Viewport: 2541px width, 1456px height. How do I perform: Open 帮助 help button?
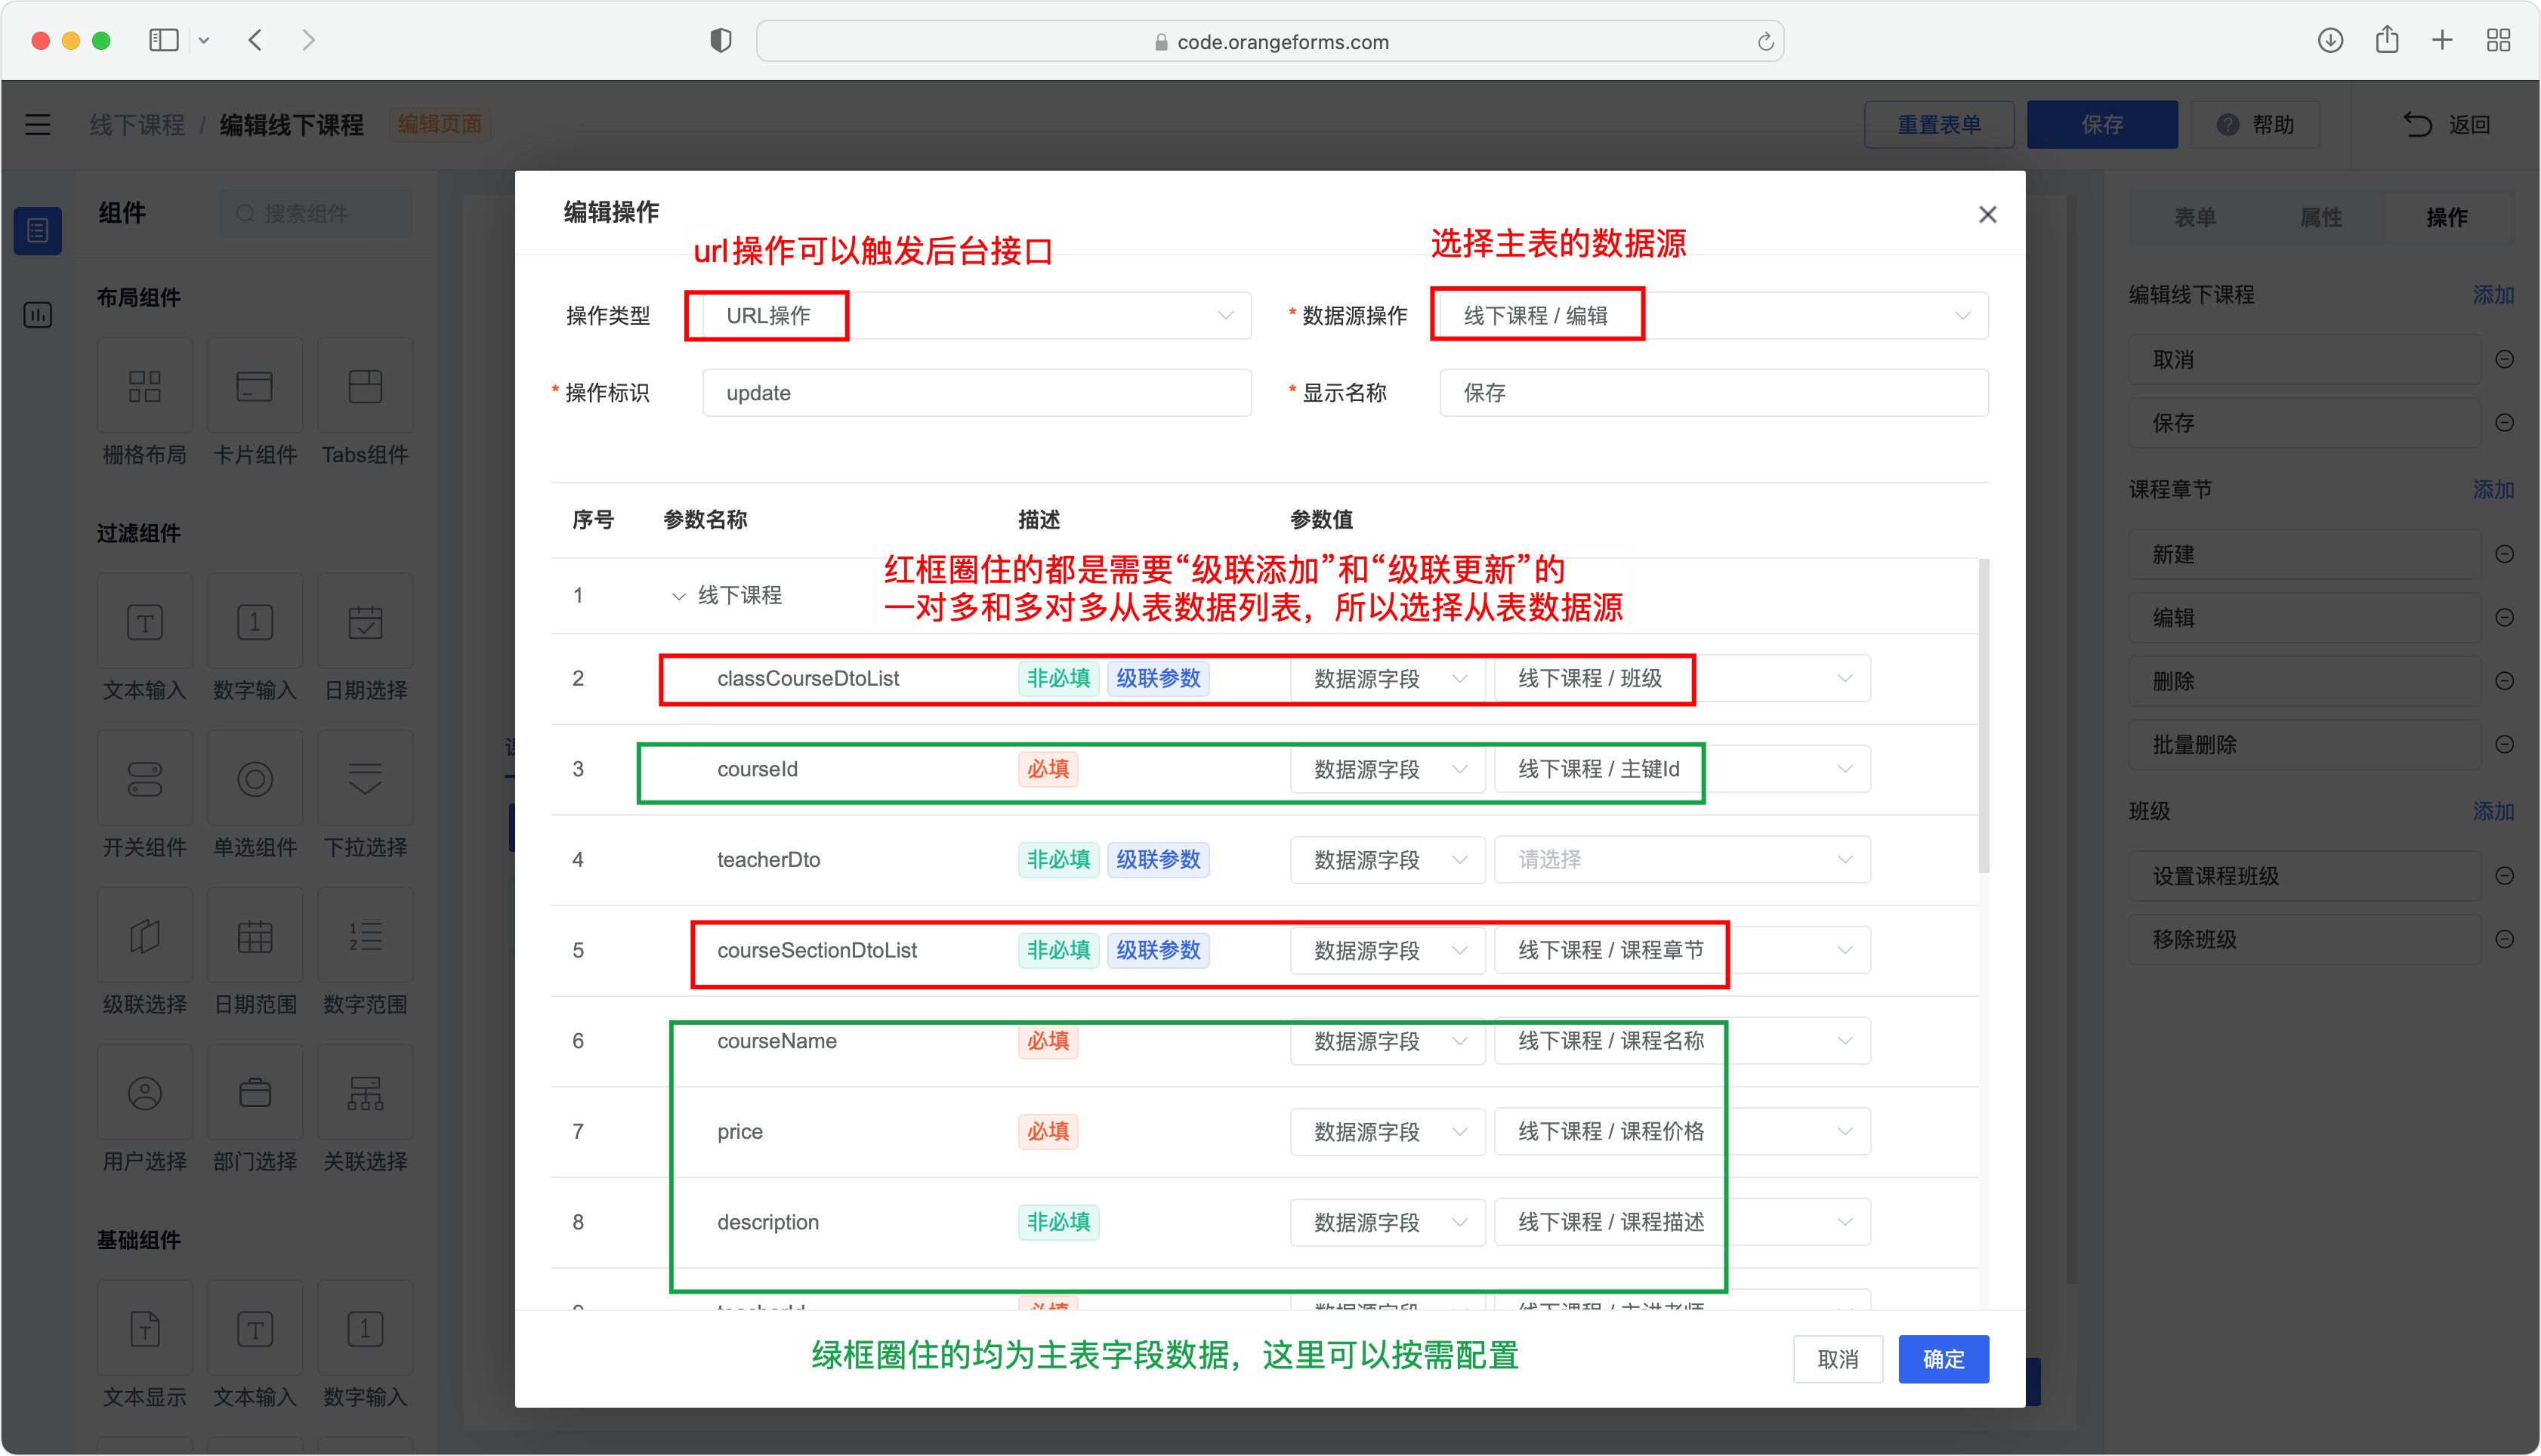point(2255,125)
